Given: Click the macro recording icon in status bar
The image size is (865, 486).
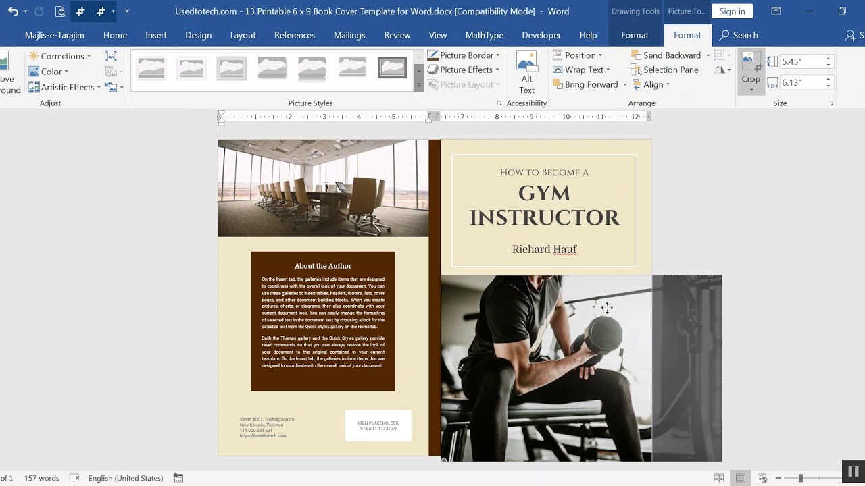Looking at the screenshot, I should pos(178,478).
